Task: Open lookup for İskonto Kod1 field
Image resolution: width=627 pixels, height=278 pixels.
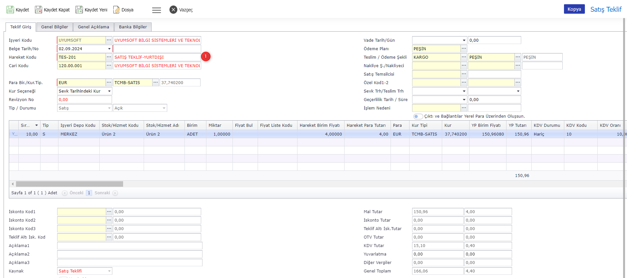Action: (109, 212)
